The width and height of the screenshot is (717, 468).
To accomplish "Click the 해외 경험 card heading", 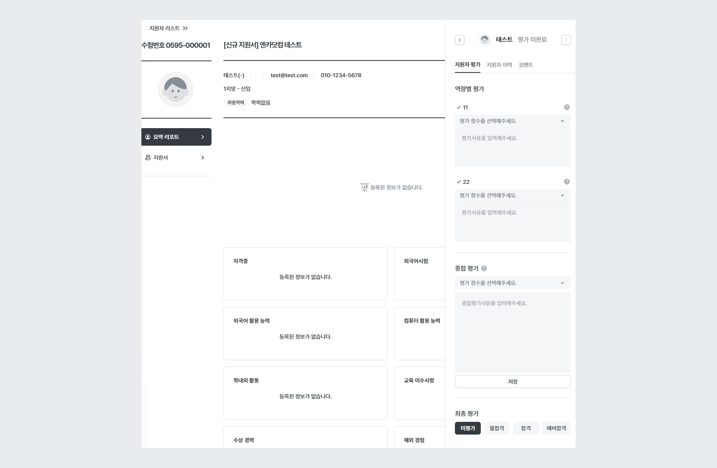I will (x=414, y=440).
